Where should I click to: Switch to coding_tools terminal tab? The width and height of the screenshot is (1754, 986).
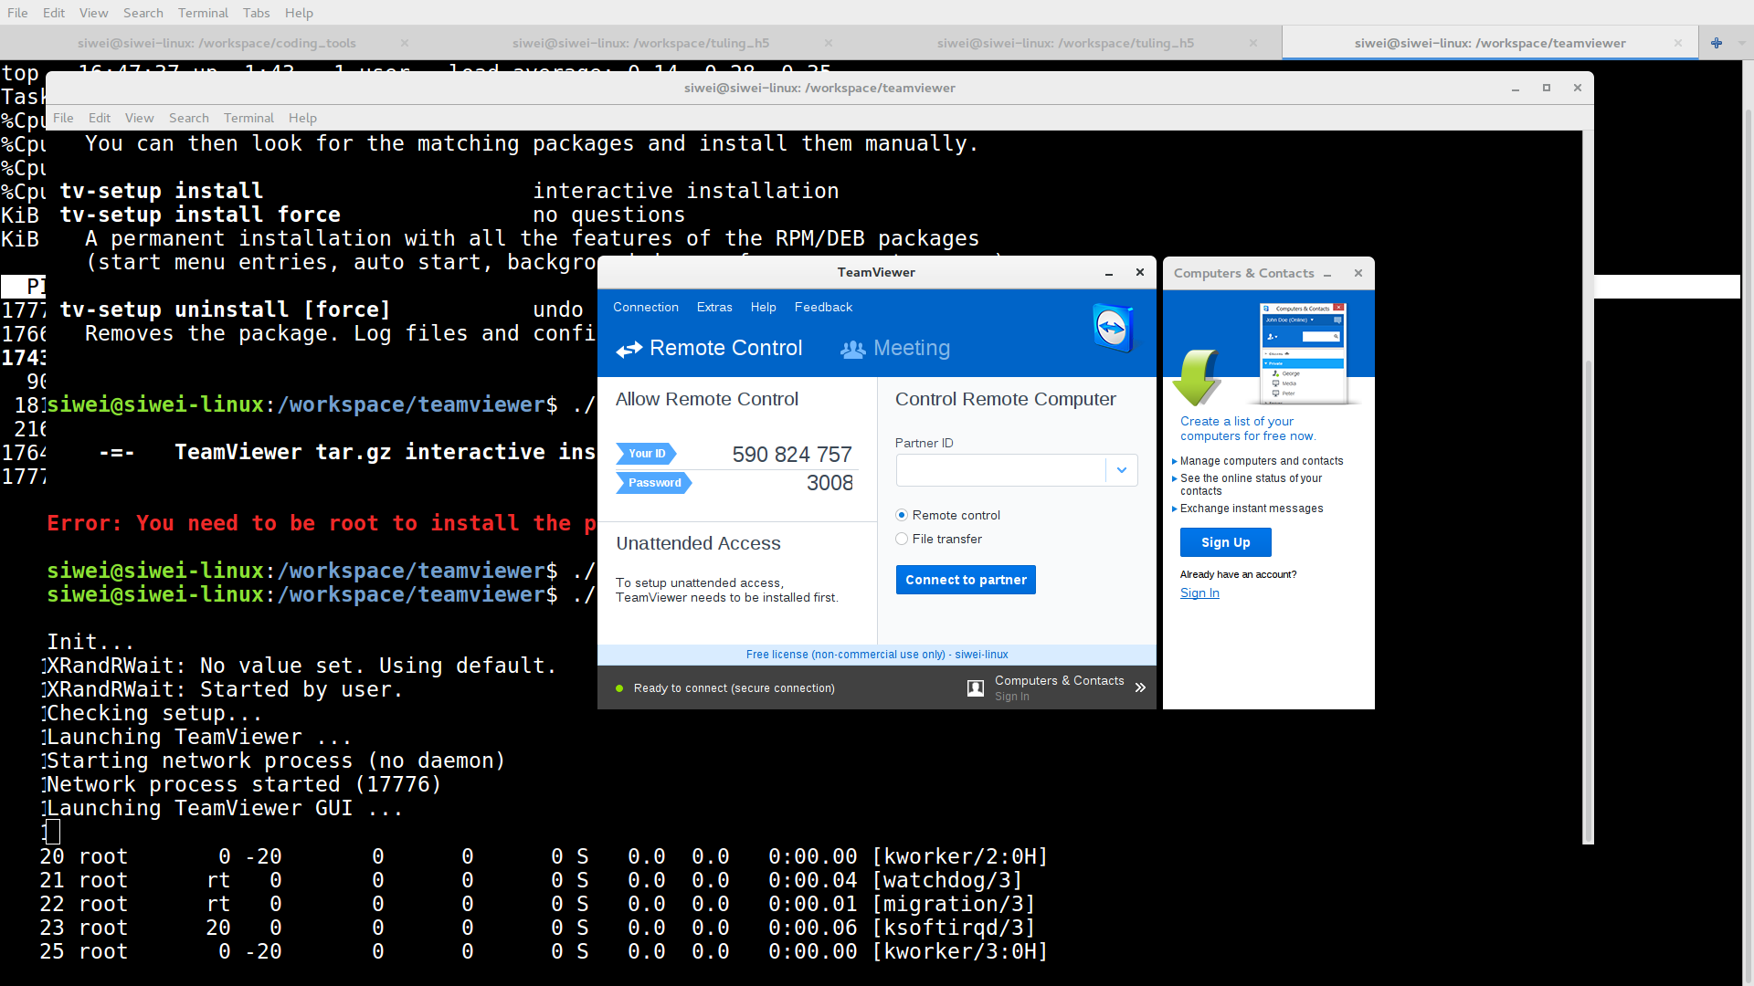[x=217, y=43]
